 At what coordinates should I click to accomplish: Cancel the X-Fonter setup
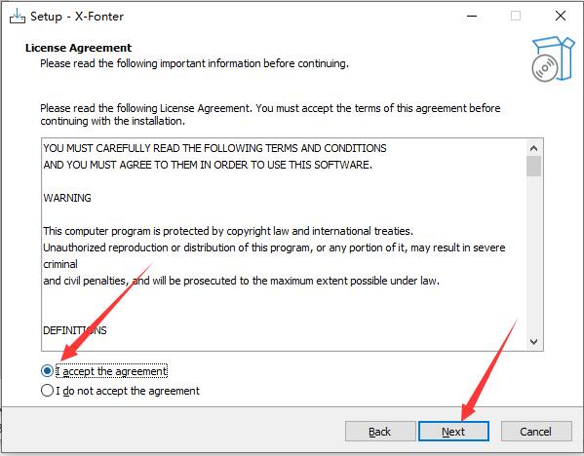coord(536,431)
